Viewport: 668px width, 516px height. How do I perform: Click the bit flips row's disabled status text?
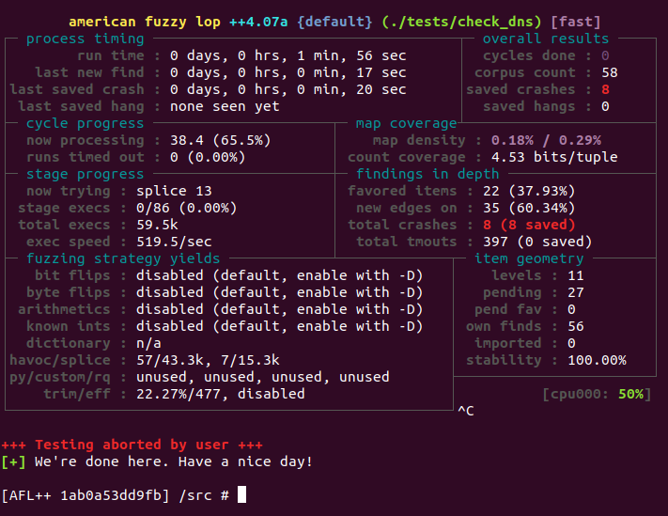[x=279, y=275]
